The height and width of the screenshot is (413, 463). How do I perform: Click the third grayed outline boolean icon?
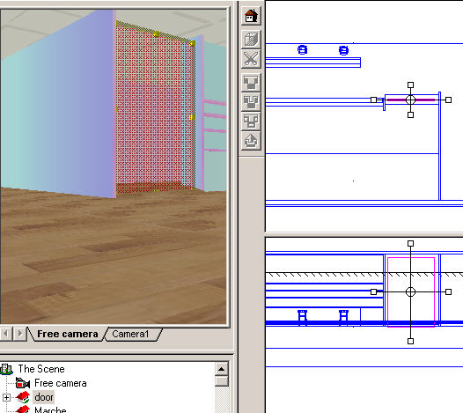(x=251, y=122)
